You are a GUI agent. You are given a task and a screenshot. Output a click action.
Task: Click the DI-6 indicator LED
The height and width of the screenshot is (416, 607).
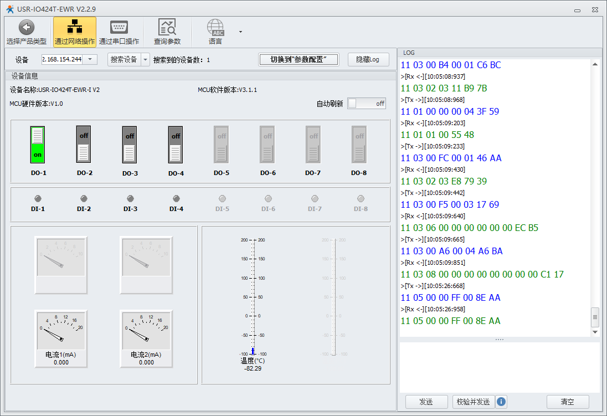pyautogui.click(x=268, y=199)
